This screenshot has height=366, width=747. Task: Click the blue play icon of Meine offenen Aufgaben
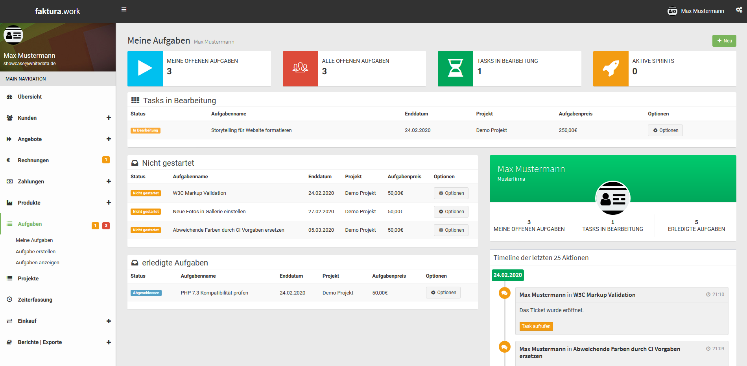point(145,68)
